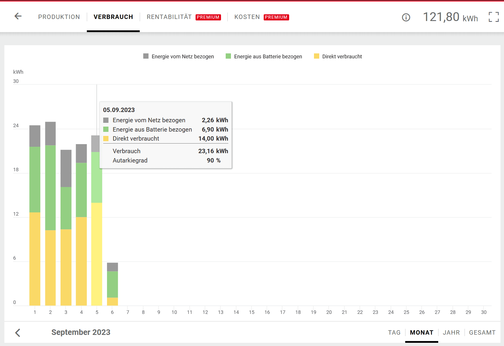
Task: Select the bar for day 3
Action: point(66,228)
